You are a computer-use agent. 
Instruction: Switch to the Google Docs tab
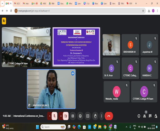[x=61, y=3]
